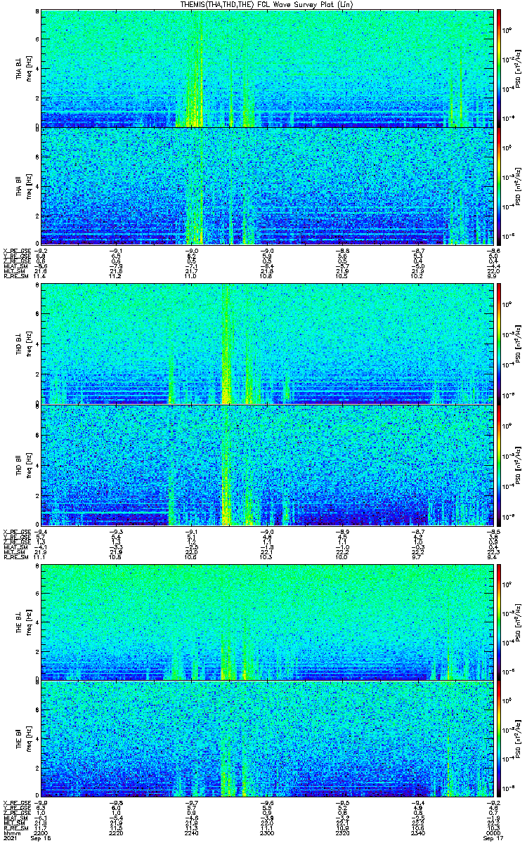
Task: Click the hhmm axis label
Action: pyautogui.click(x=11, y=832)
